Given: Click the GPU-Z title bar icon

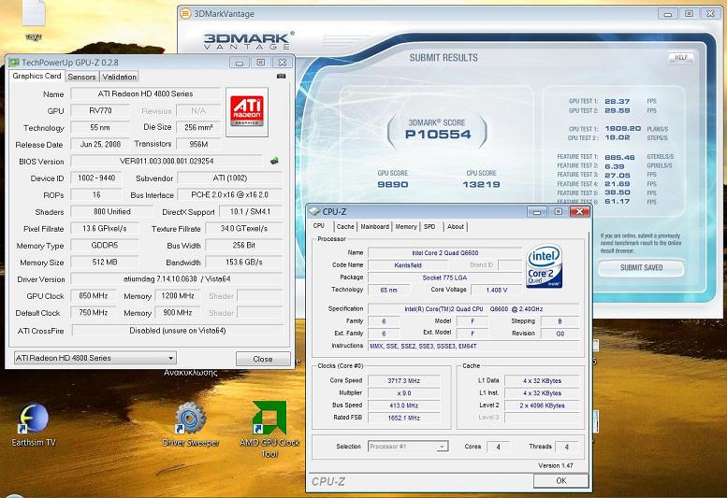Looking at the screenshot, I should coord(14,63).
